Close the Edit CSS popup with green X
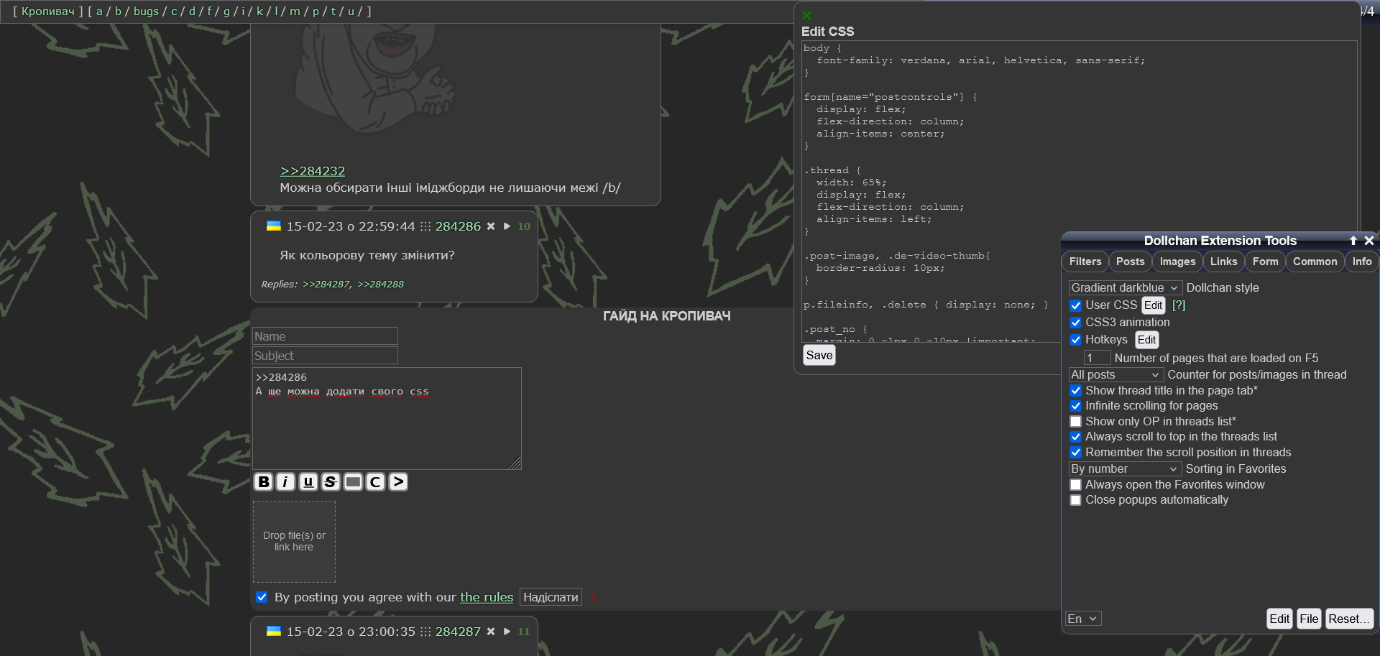Viewport: 1380px width, 656px height. 806,15
